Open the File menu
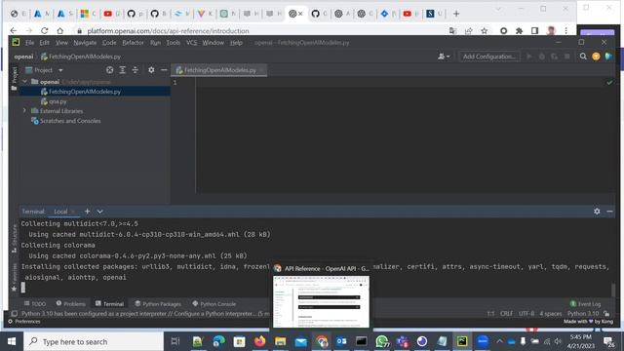The width and height of the screenshot is (624, 351). (x=29, y=43)
